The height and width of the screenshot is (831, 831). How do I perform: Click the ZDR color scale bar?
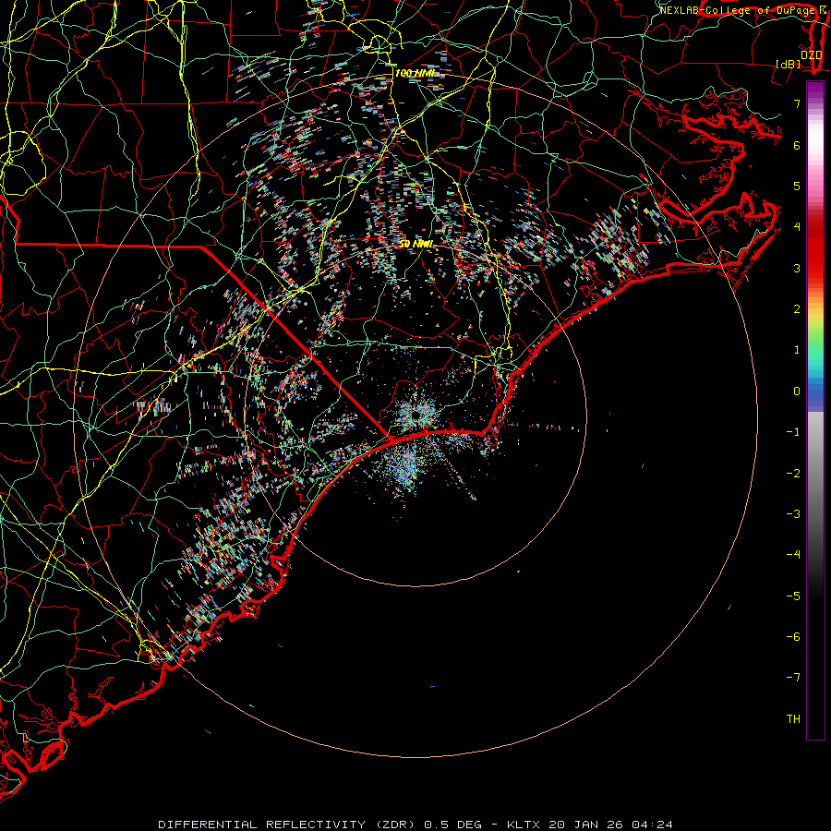(815, 410)
